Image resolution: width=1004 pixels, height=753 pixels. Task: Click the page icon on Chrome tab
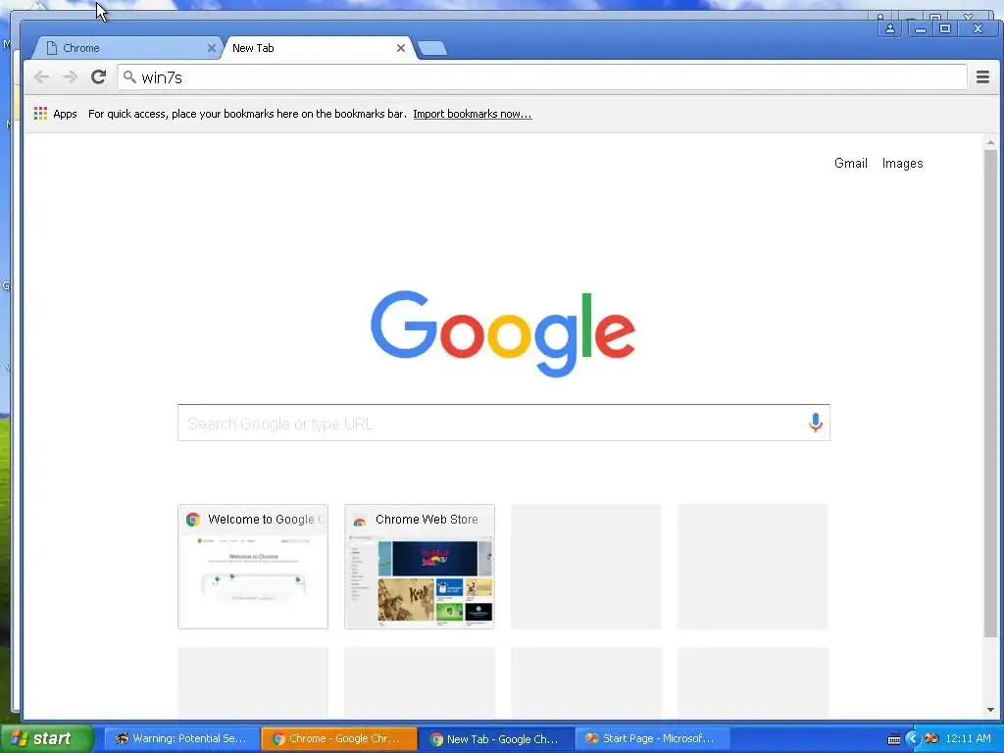click(x=52, y=48)
